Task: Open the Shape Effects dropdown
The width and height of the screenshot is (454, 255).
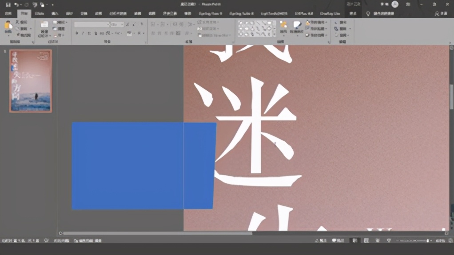Action: pyautogui.click(x=316, y=35)
